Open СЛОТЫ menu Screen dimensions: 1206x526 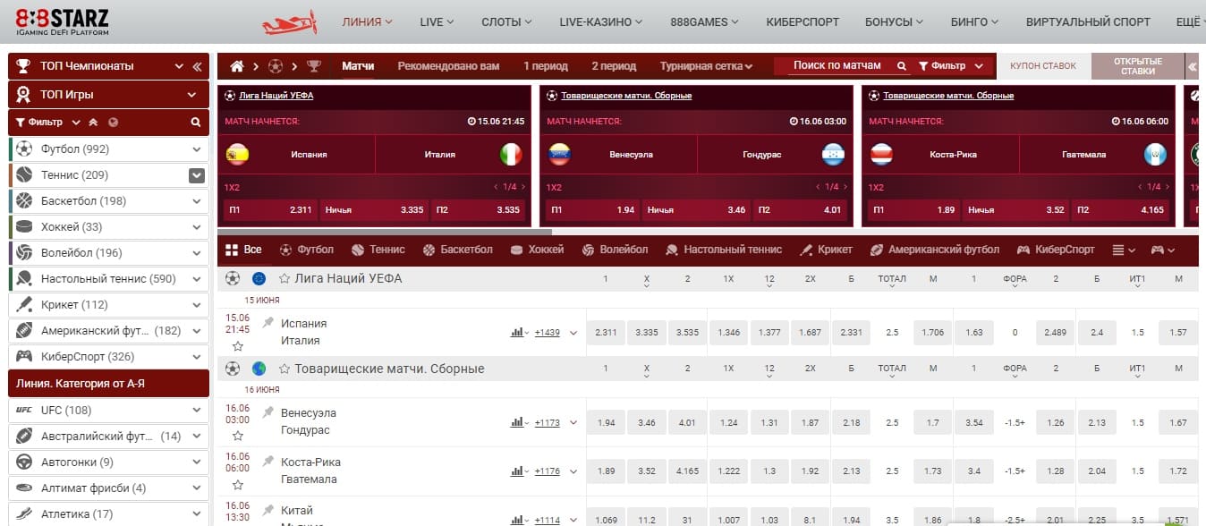(506, 21)
